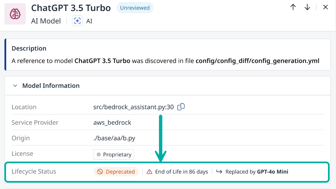Viewport: 336px width, 189px height.
Task: Click the Deprecated lifecycle badge
Action: coord(116,172)
